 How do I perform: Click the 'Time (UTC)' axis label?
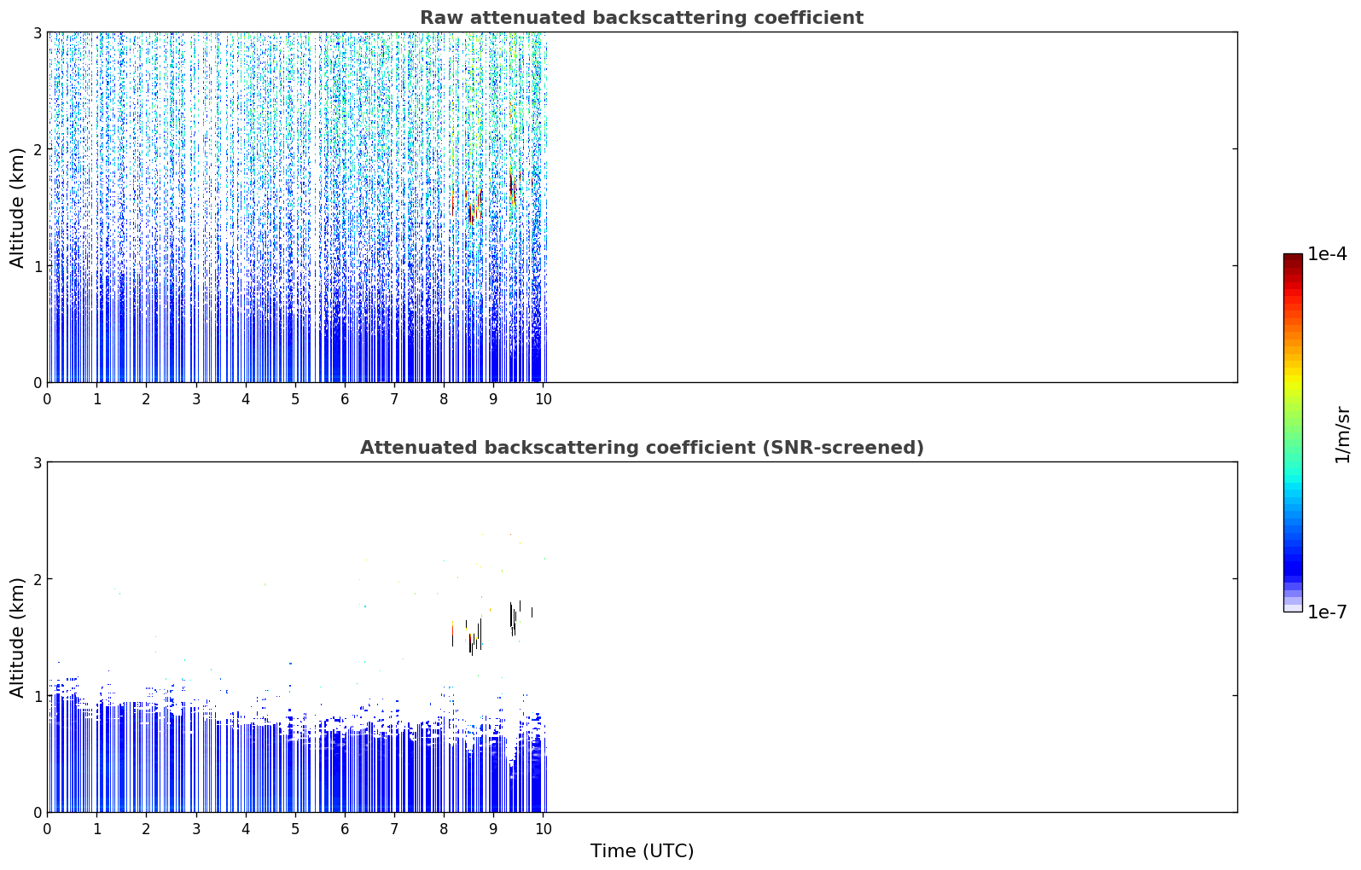click(642, 850)
